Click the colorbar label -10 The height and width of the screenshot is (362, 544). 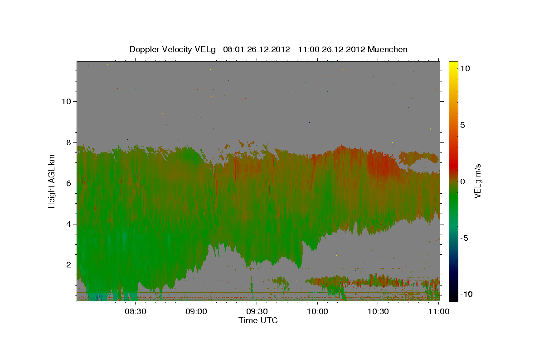(467, 294)
